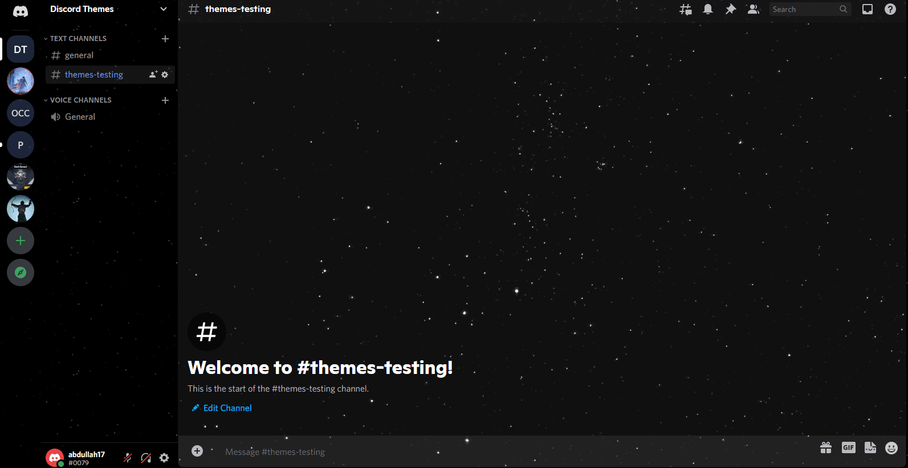908x468 pixels.
Task: Open threads from header
Action: pos(686,9)
